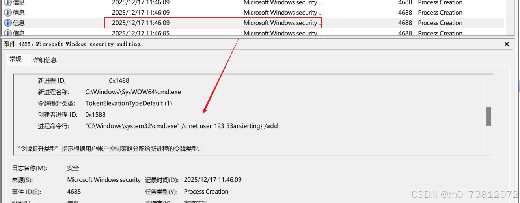Click TokenElevationTypeDefault (1) value

(129, 103)
